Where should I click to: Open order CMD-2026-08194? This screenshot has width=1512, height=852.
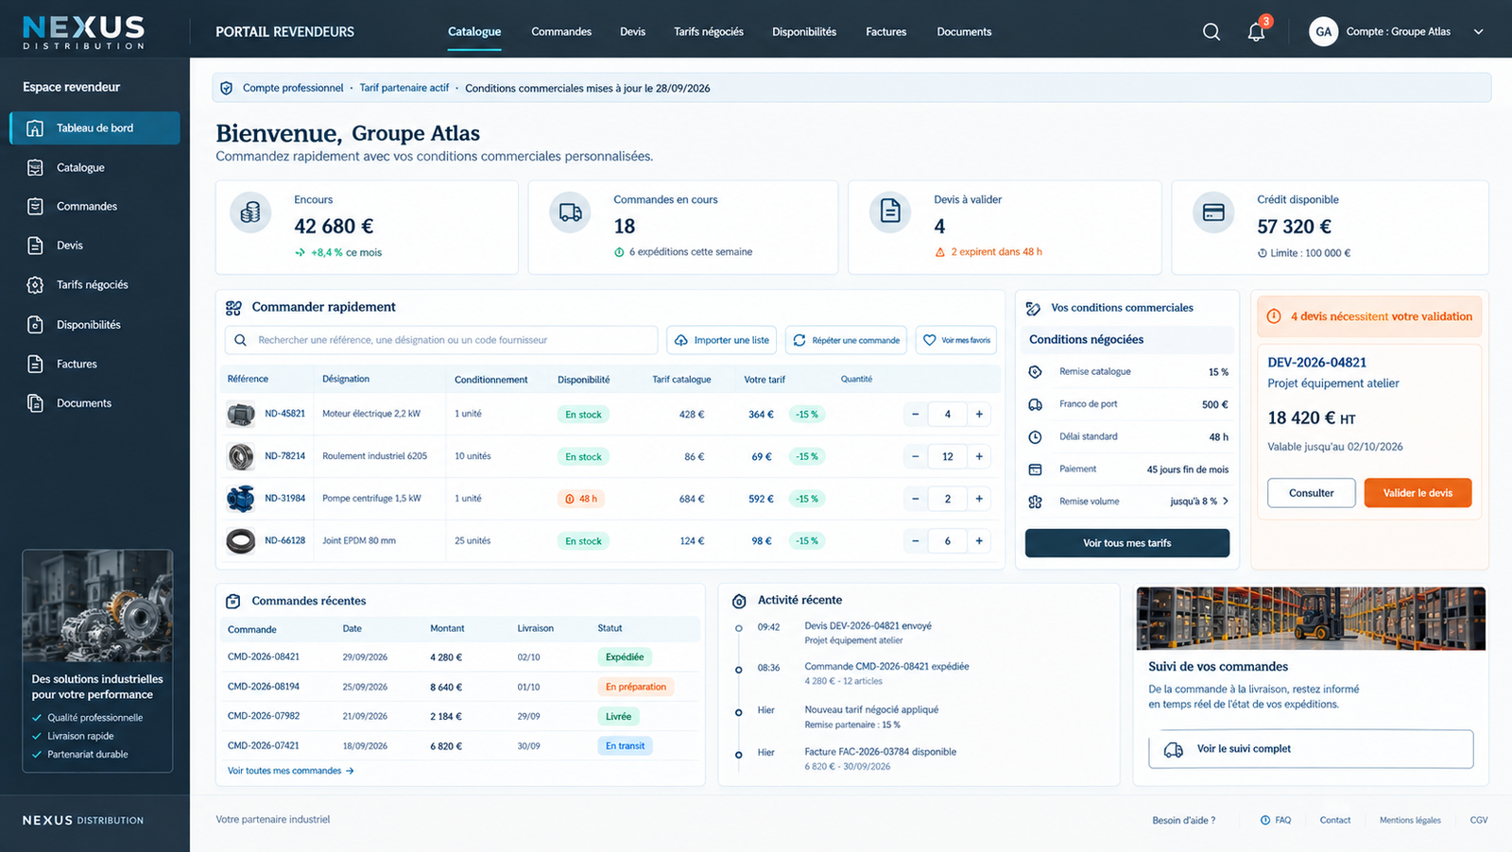[264, 687]
